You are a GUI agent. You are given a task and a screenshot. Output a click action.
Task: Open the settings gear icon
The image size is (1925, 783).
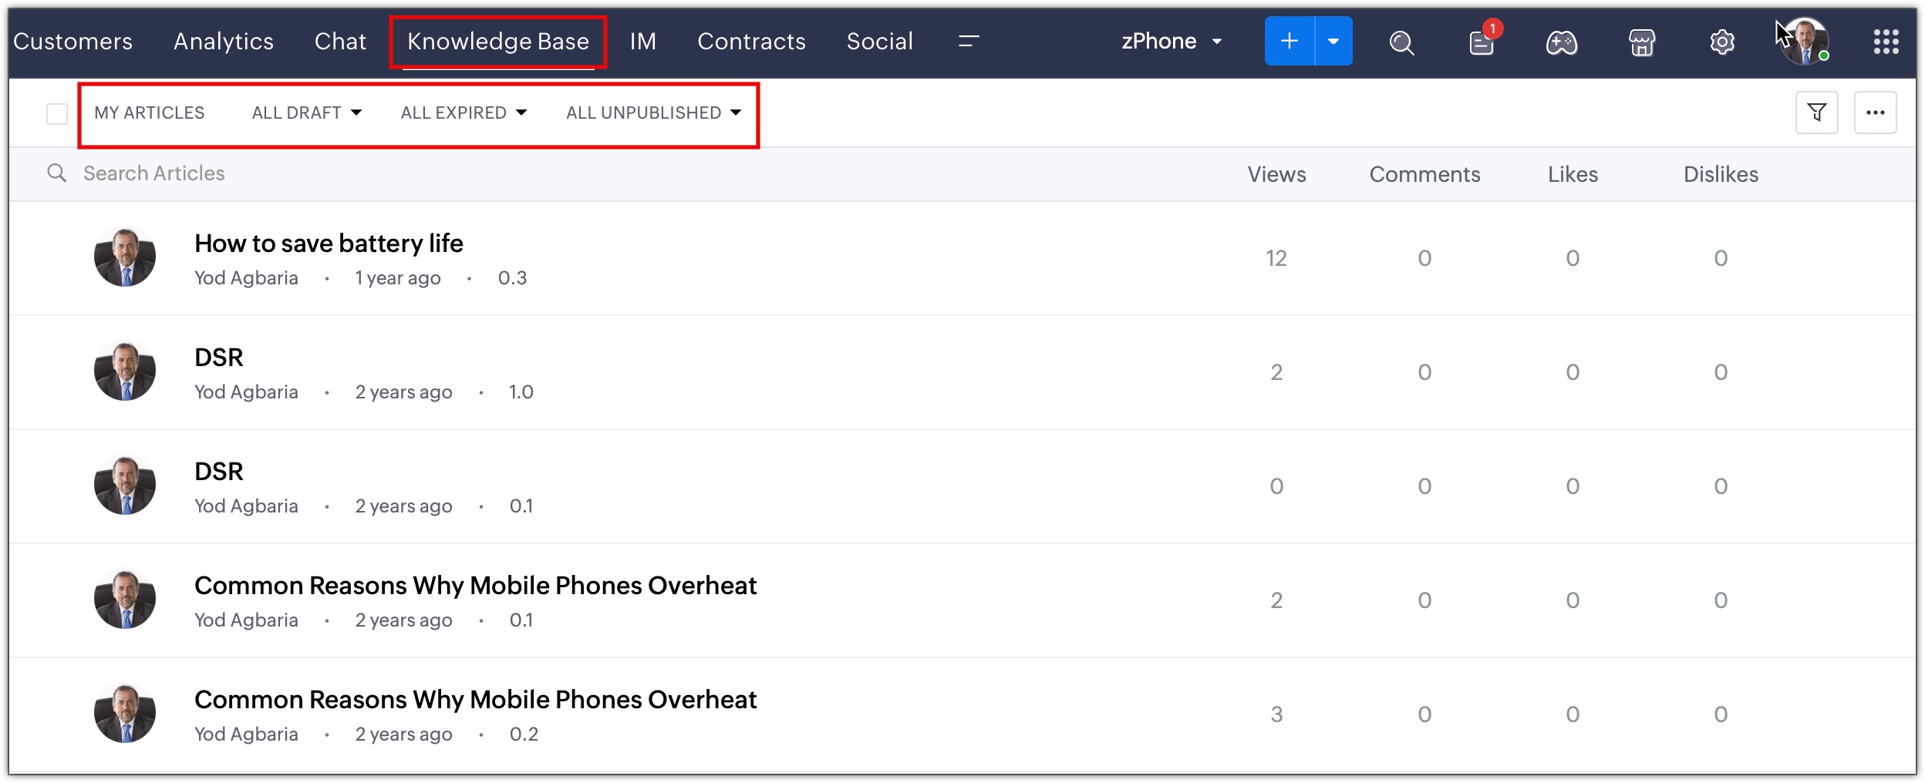(x=1722, y=42)
